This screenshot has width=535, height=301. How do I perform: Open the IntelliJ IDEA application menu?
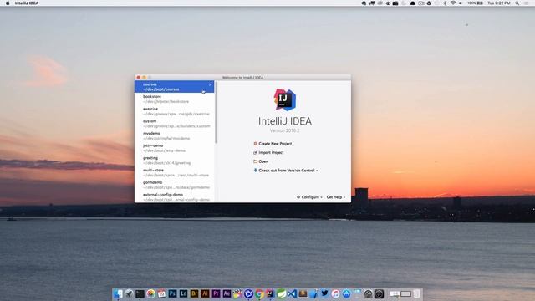(27, 3)
